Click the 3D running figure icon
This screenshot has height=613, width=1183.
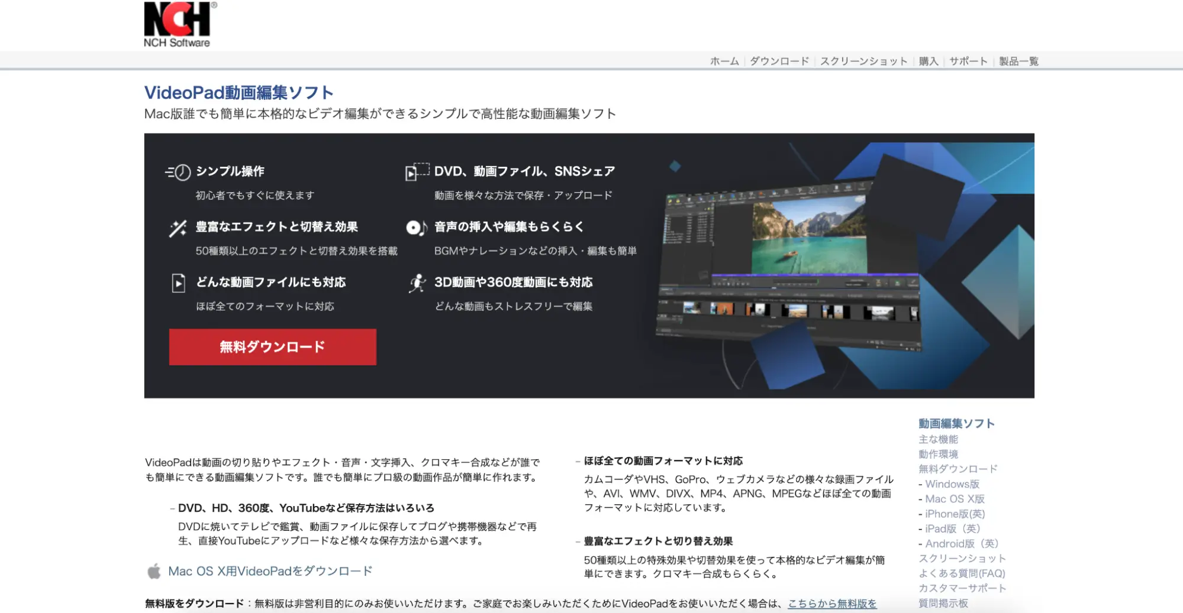[417, 283]
